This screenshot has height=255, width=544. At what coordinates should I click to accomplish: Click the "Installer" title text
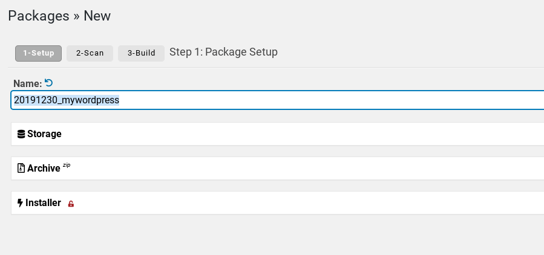coord(43,203)
